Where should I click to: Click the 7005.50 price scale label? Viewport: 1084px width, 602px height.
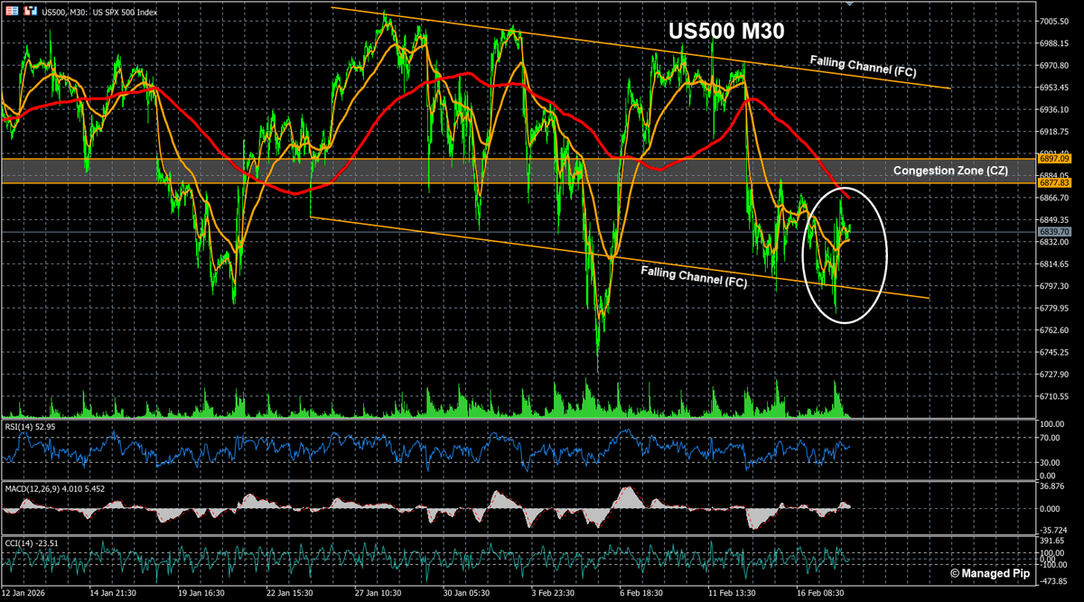click(x=1054, y=22)
